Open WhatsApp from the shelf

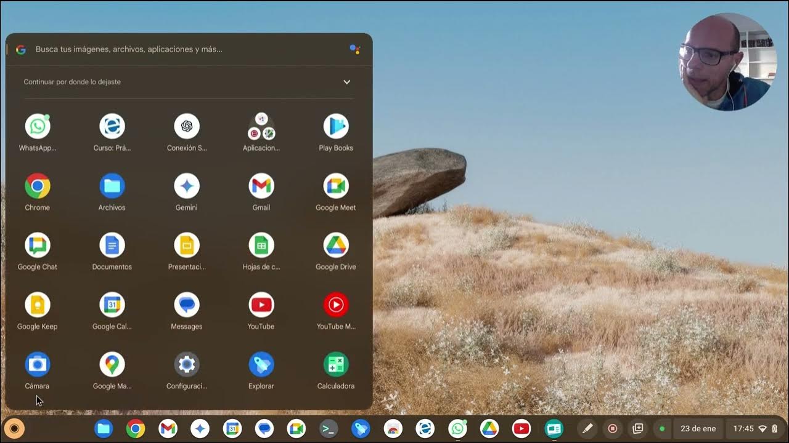pos(457,428)
